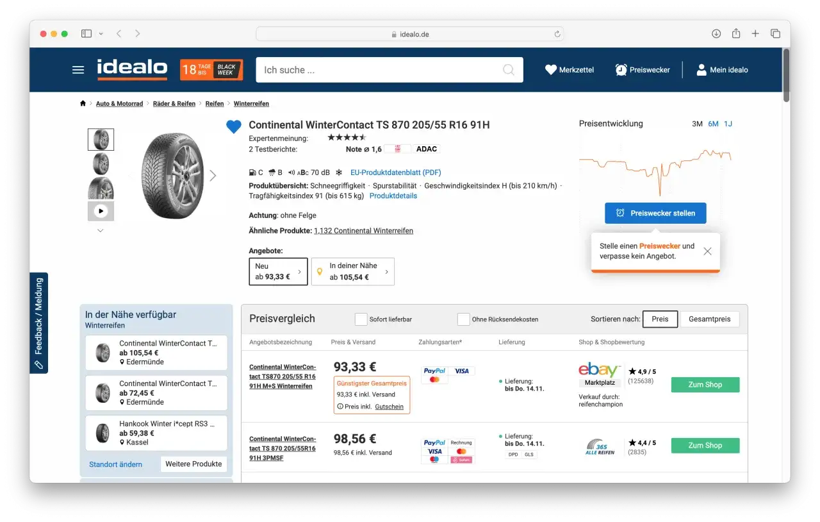Switch price history to 1J view
Screen dimensions: 820x522
coord(728,123)
